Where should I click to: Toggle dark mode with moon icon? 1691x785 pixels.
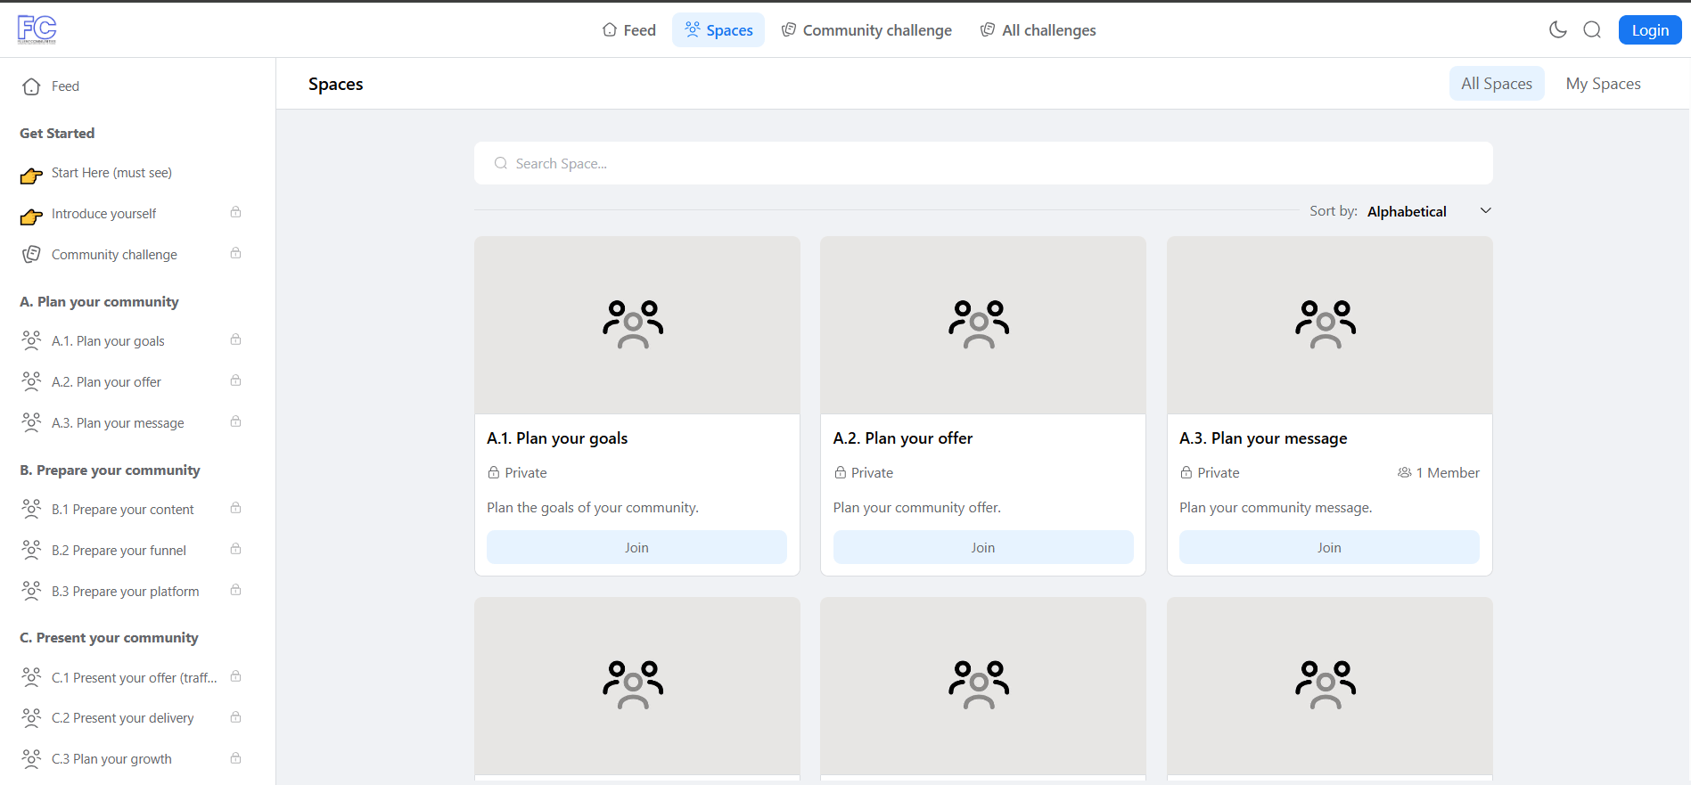tap(1557, 29)
